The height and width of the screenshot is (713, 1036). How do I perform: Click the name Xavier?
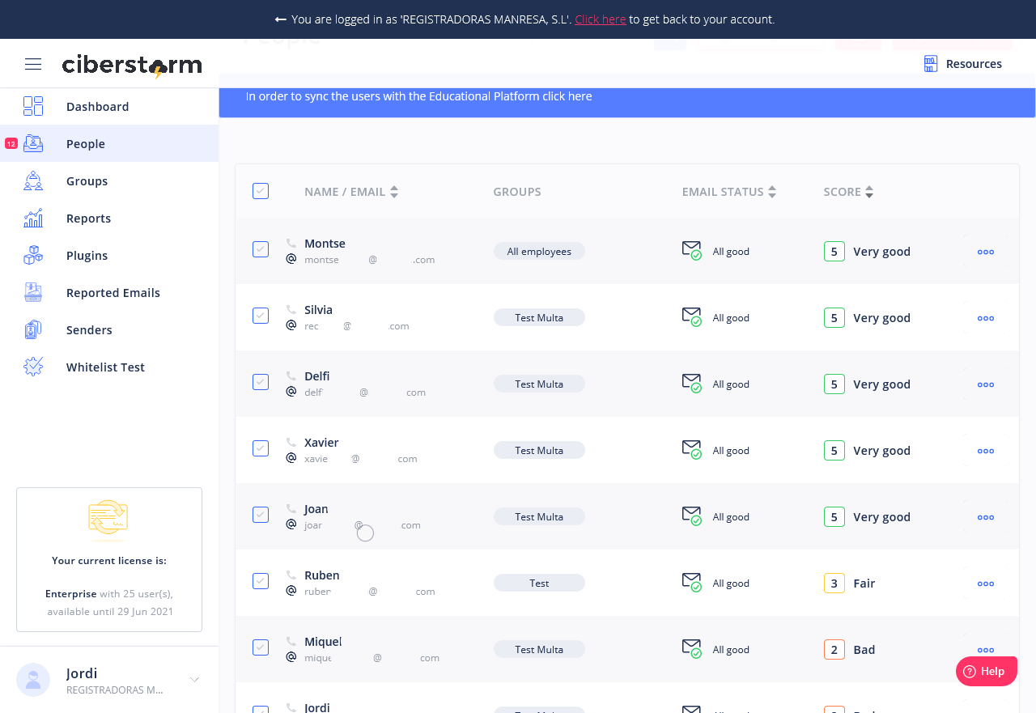coord(321,443)
